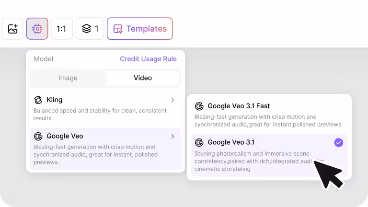Click Google logo next to Google Veo 3.1
Viewport: 368px width, 207px height.
click(x=199, y=142)
